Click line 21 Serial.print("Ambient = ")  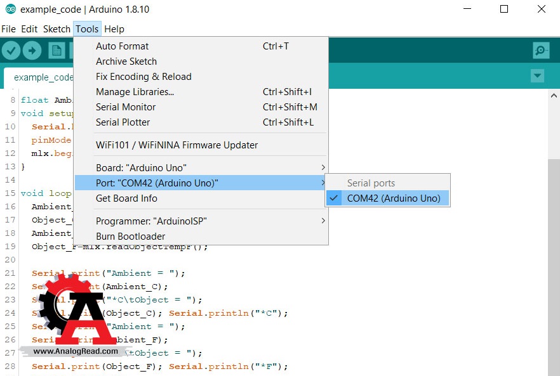coord(109,273)
